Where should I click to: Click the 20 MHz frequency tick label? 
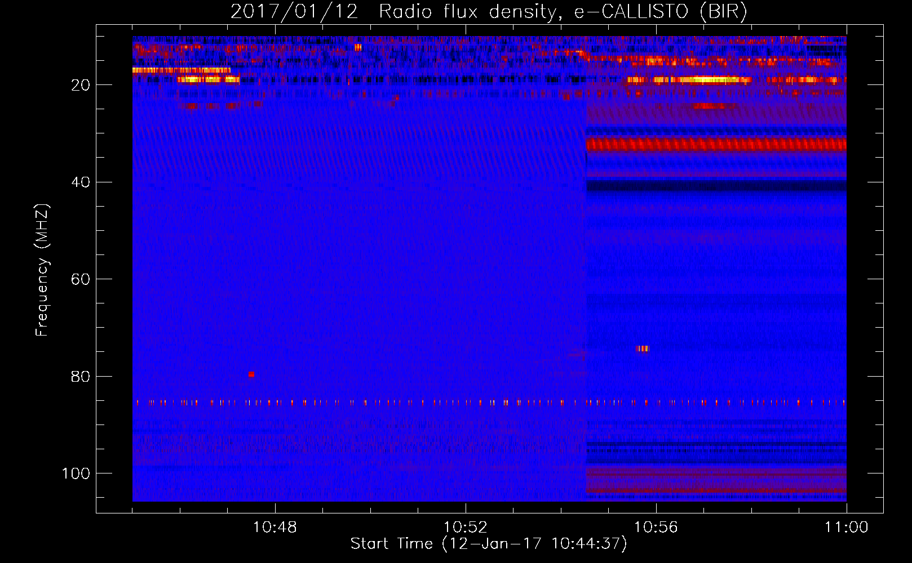pos(81,85)
